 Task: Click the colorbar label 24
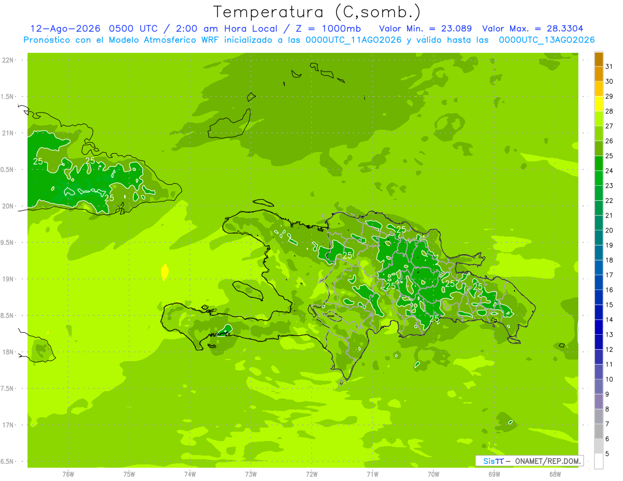click(610, 171)
